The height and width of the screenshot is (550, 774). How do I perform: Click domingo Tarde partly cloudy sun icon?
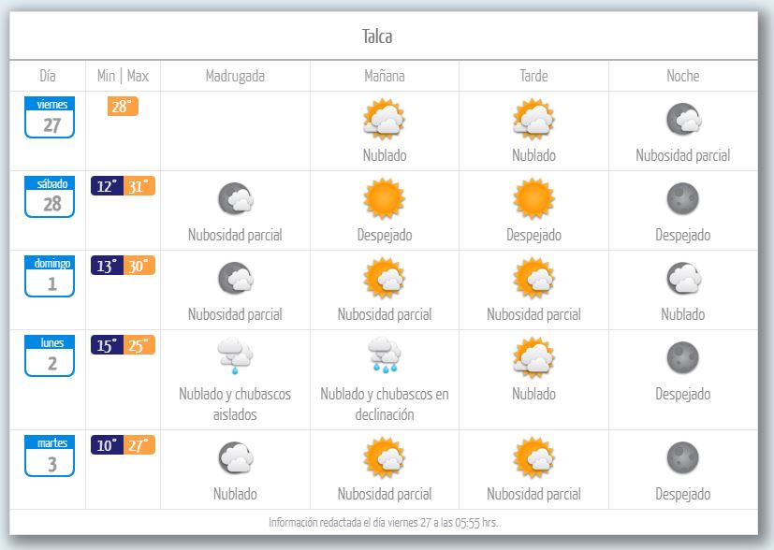point(533,278)
